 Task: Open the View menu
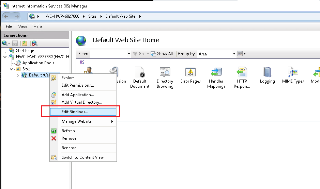coord(22,27)
